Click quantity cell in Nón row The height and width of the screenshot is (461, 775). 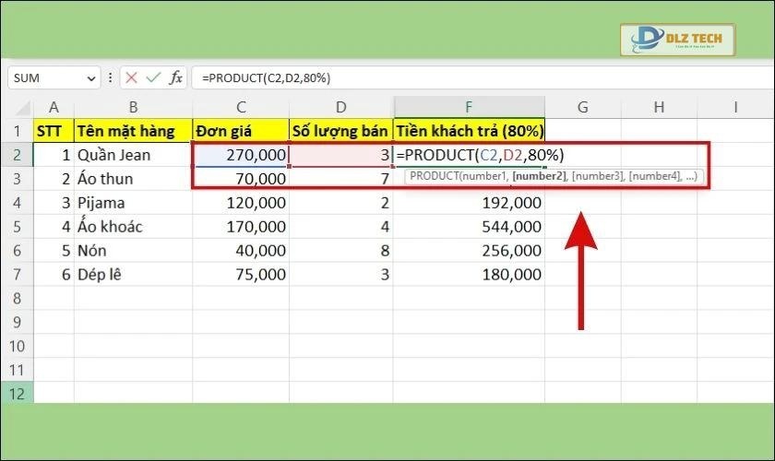[x=341, y=251]
